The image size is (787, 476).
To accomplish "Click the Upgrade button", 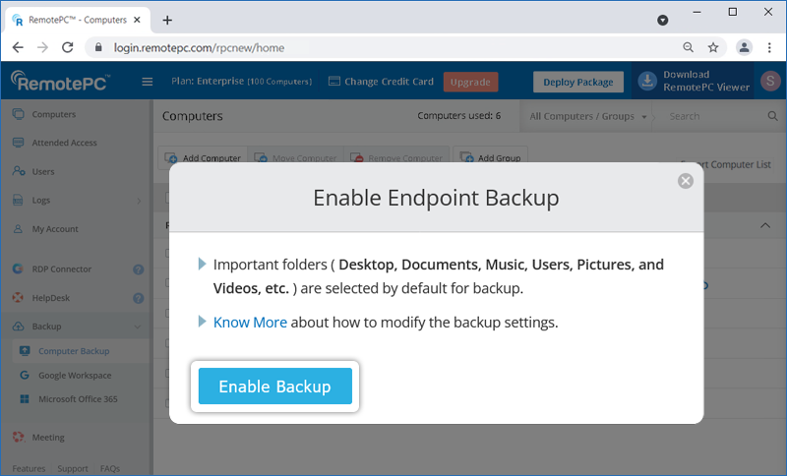I will [x=470, y=82].
